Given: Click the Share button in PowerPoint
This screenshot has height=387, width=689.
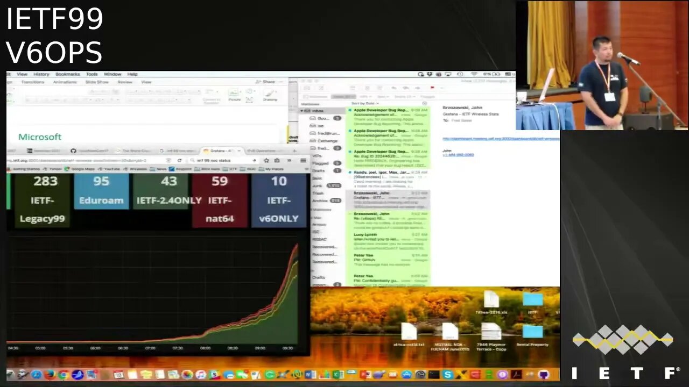Looking at the screenshot, I should pos(265,82).
